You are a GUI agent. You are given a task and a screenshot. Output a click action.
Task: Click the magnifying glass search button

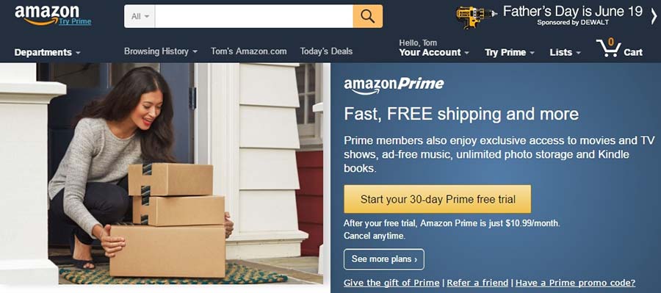368,16
